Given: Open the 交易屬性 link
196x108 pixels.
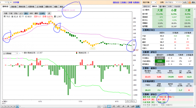Looking at the screenshot, I should pyautogui.click(x=123, y=2).
